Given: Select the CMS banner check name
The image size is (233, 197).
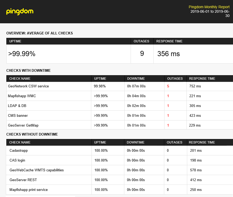Looking at the screenshot, I should (18, 116).
